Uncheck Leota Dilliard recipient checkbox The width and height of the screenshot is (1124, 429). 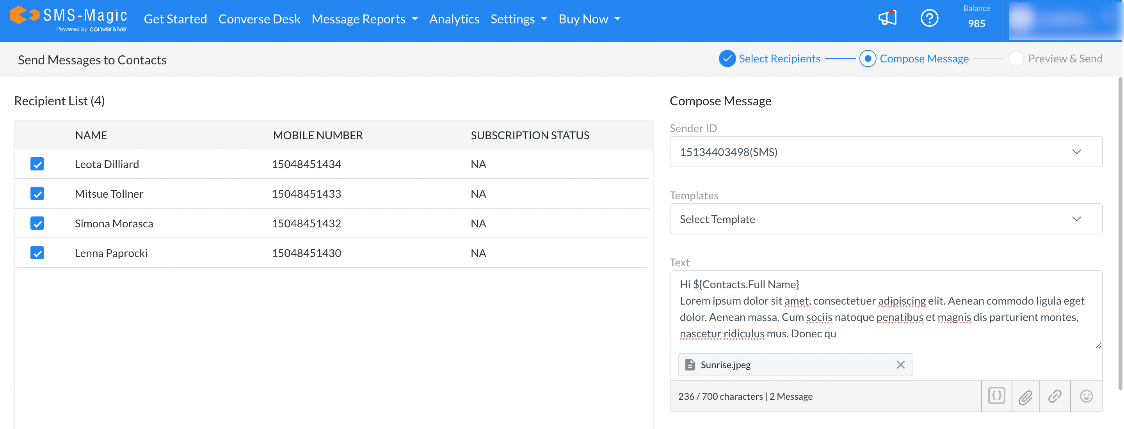pos(37,164)
